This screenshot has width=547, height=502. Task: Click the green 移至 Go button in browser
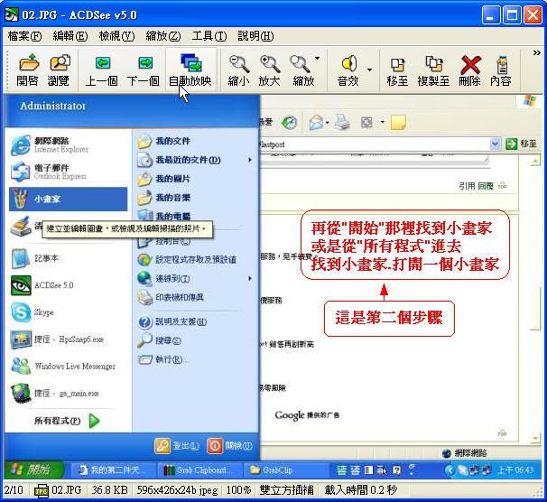[x=521, y=144]
